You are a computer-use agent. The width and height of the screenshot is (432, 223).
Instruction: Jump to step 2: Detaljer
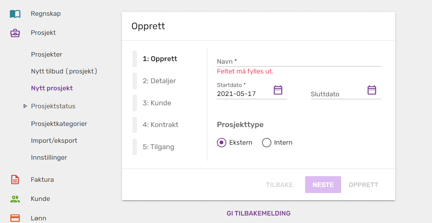[159, 81]
